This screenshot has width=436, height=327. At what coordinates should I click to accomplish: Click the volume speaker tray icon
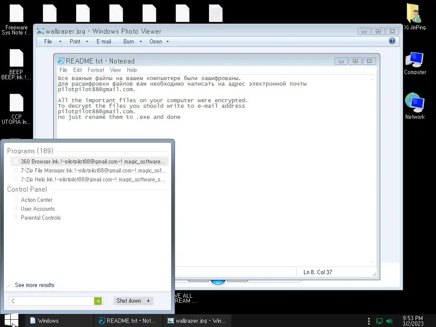click(x=389, y=321)
